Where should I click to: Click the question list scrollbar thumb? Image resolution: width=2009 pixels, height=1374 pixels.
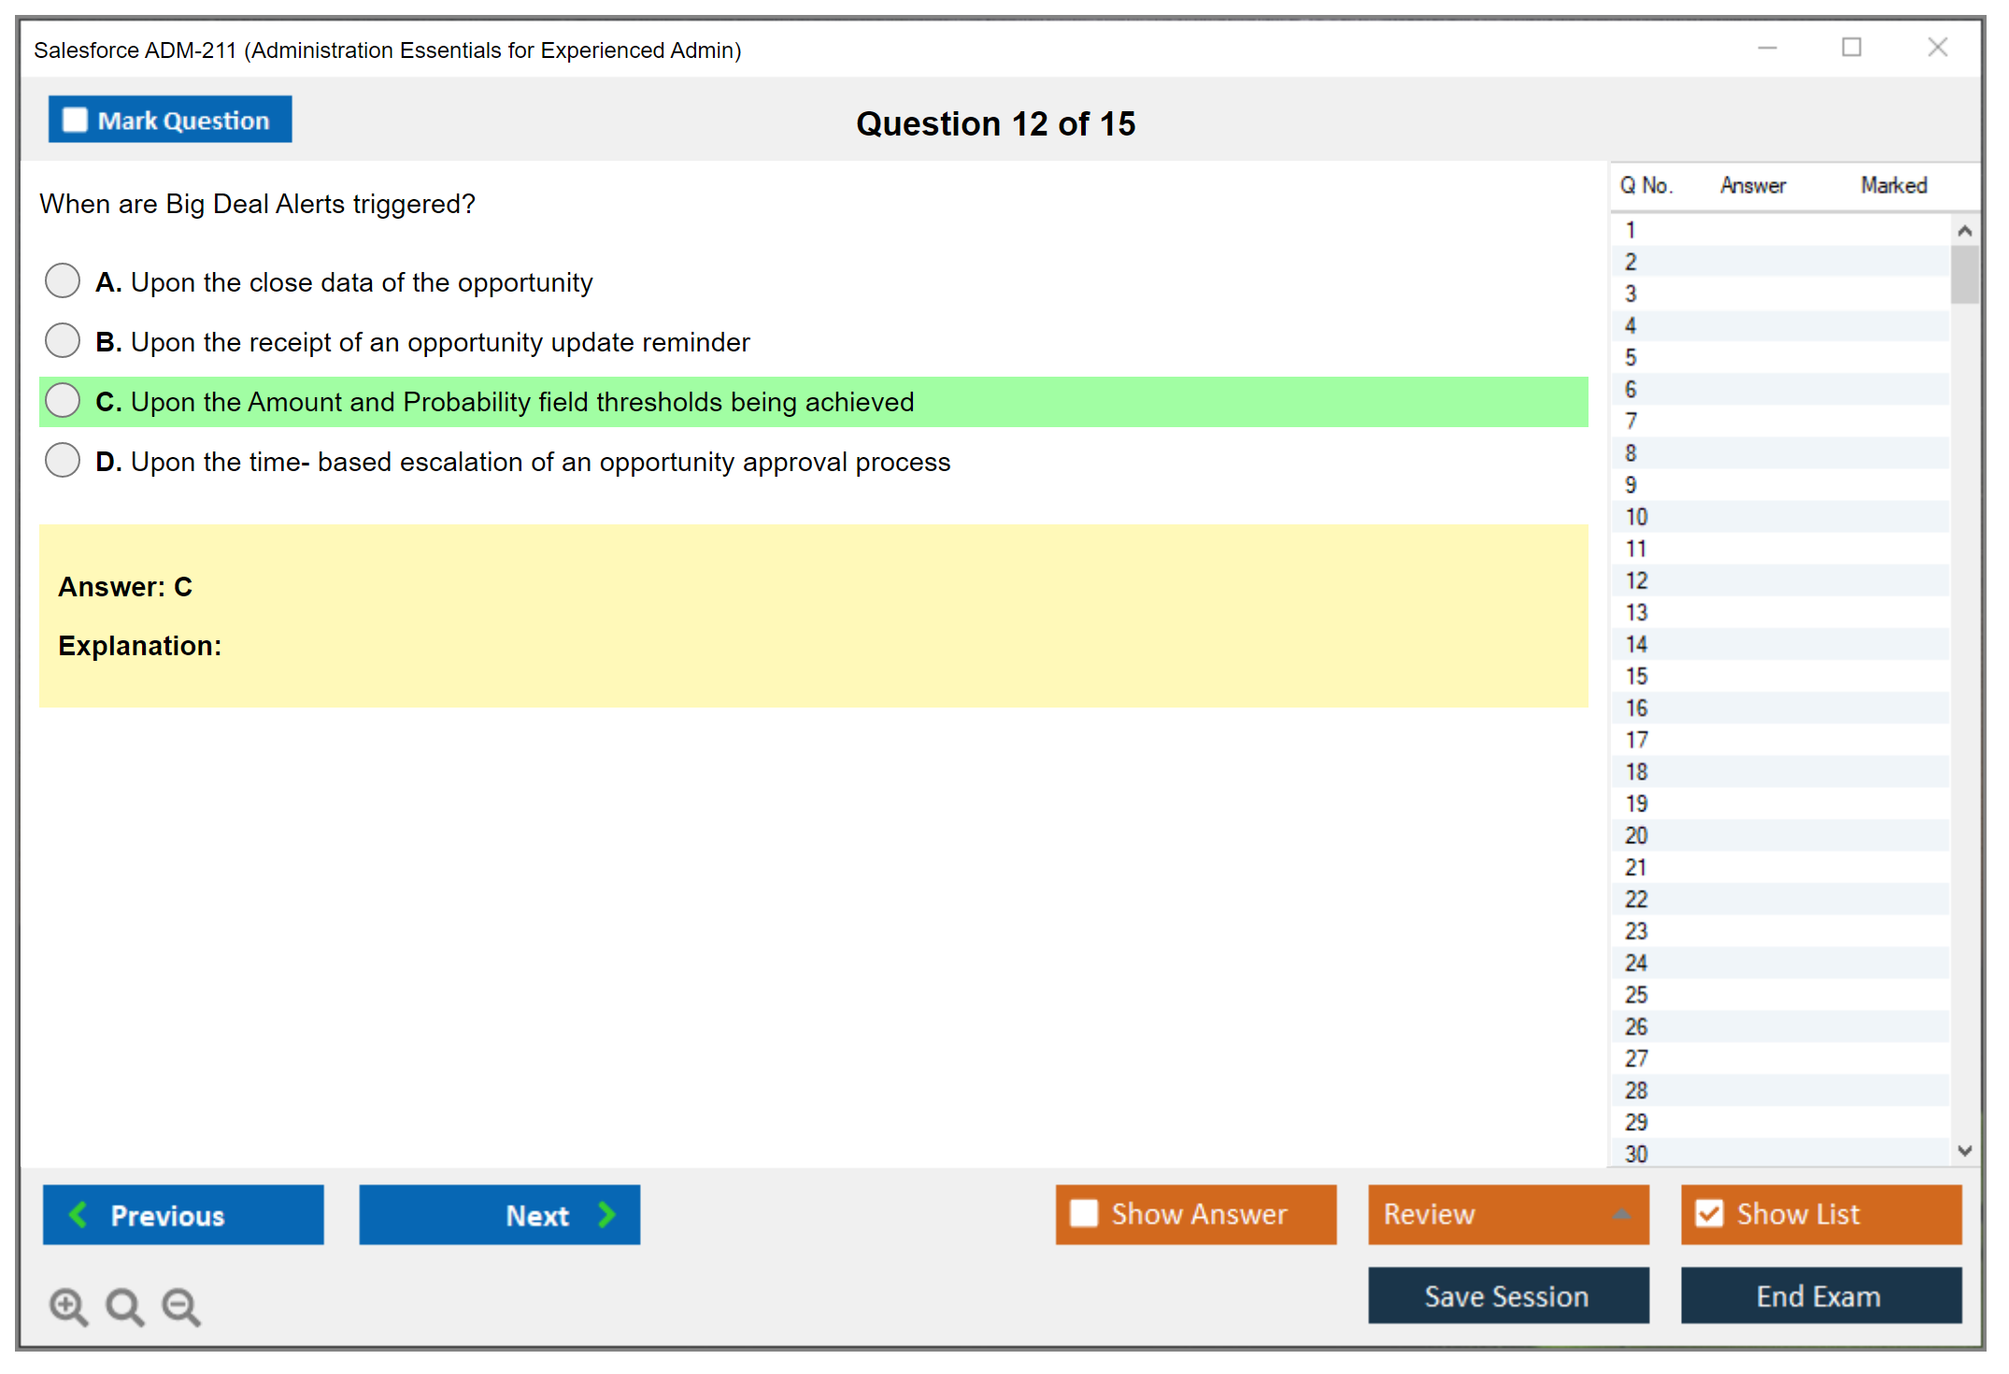coord(1964,274)
